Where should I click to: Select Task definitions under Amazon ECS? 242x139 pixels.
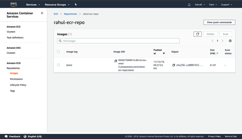pyautogui.click(x=15, y=38)
